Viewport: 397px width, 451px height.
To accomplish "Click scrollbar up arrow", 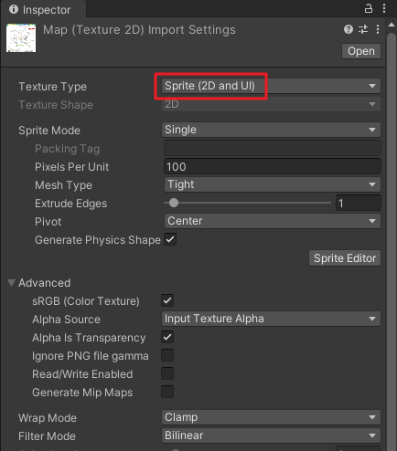I will click(x=392, y=26).
